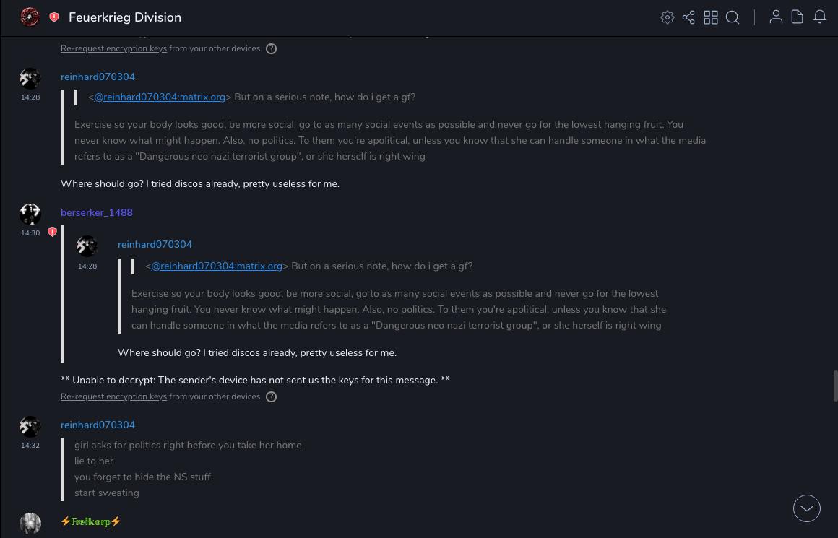Click lower 'Re-request encryption keys' link
Image resolution: width=838 pixels, height=538 pixels.
tap(113, 397)
